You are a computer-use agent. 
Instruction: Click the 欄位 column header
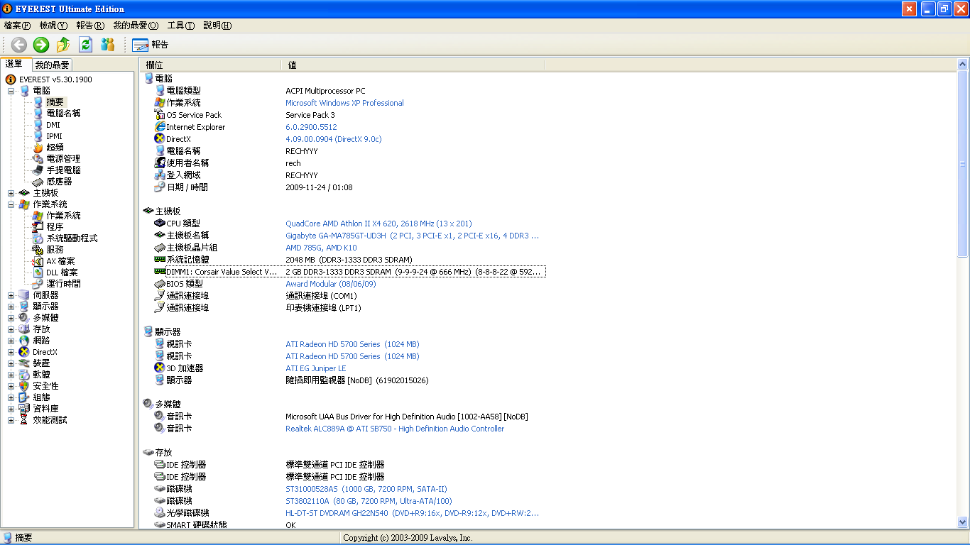211,65
